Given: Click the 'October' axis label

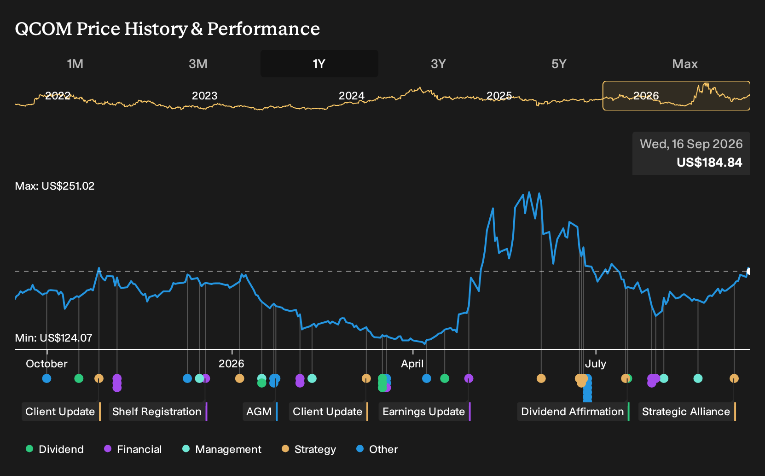Looking at the screenshot, I should pyautogui.click(x=46, y=364).
